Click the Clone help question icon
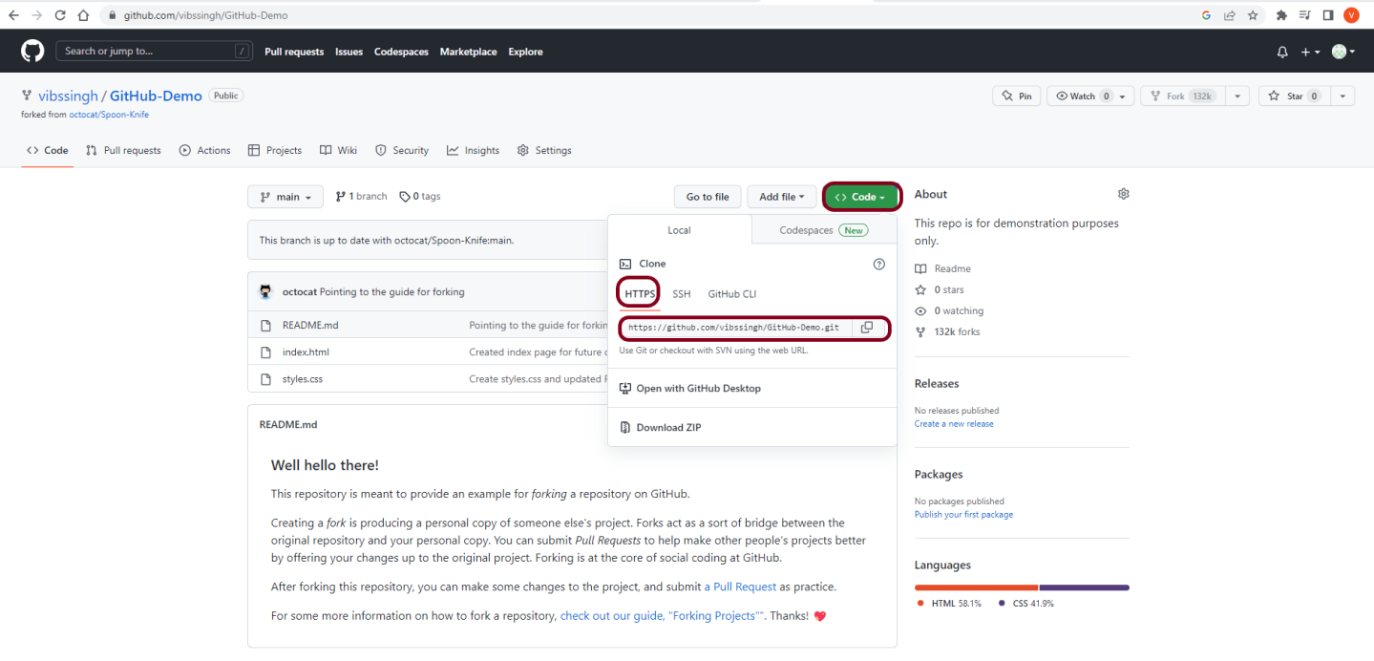1374x661 pixels. pos(879,264)
